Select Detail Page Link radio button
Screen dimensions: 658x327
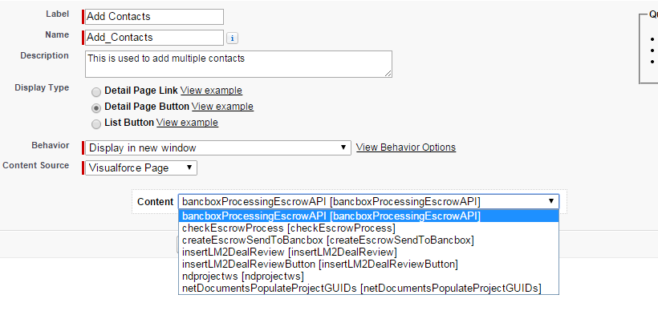(x=96, y=91)
